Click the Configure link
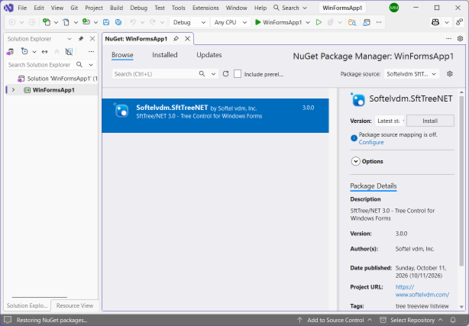The height and width of the screenshot is (326, 469). tap(371, 142)
